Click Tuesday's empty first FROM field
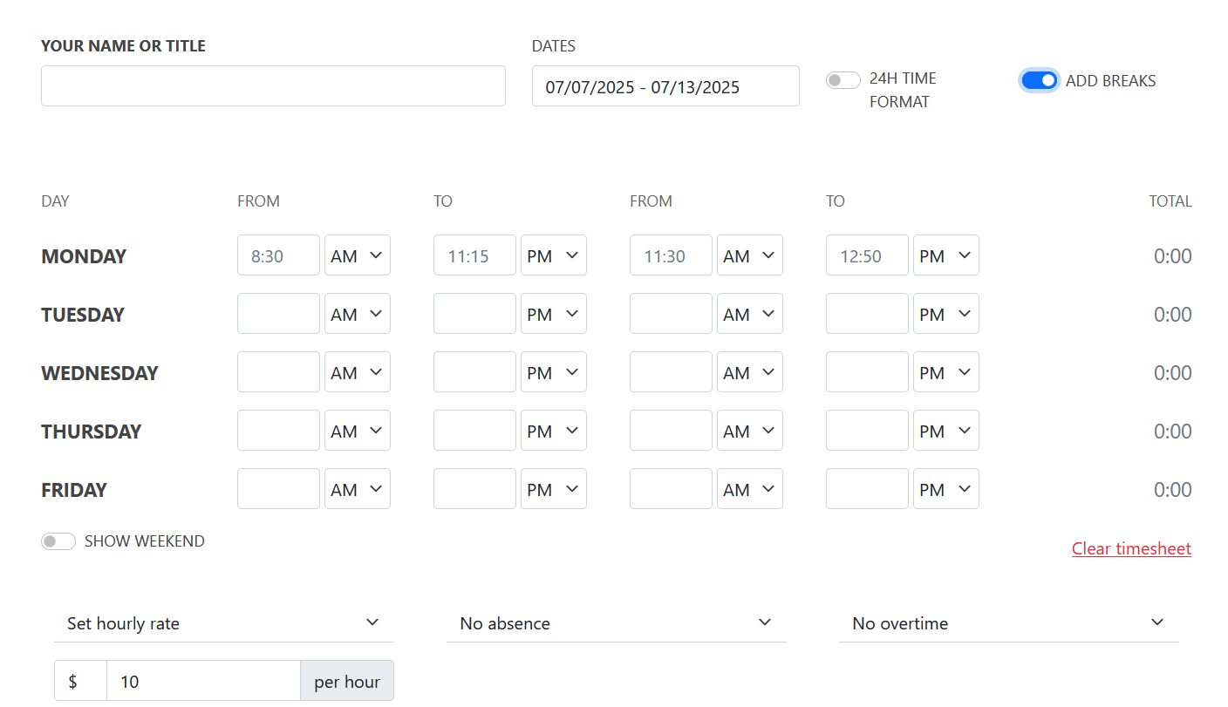 click(x=278, y=313)
